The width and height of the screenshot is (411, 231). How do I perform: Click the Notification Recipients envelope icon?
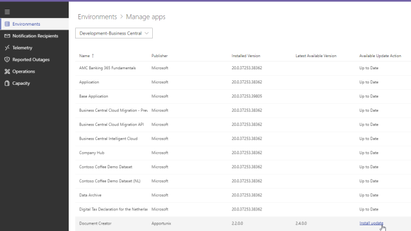point(7,36)
